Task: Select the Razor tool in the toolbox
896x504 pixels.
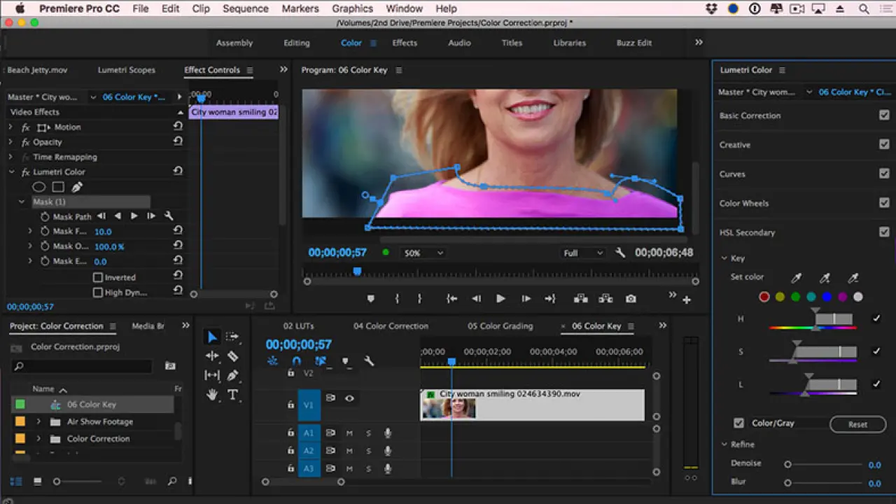Action: [x=233, y=356]
